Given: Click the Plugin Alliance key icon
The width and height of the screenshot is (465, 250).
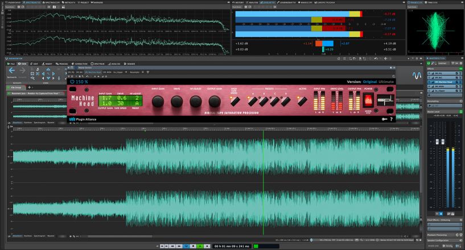Looking at the screenshot, I should (x=384, y=119).
